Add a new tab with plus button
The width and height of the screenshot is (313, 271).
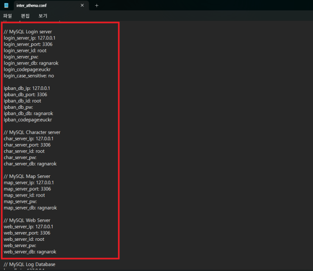[x=97, y=5]
